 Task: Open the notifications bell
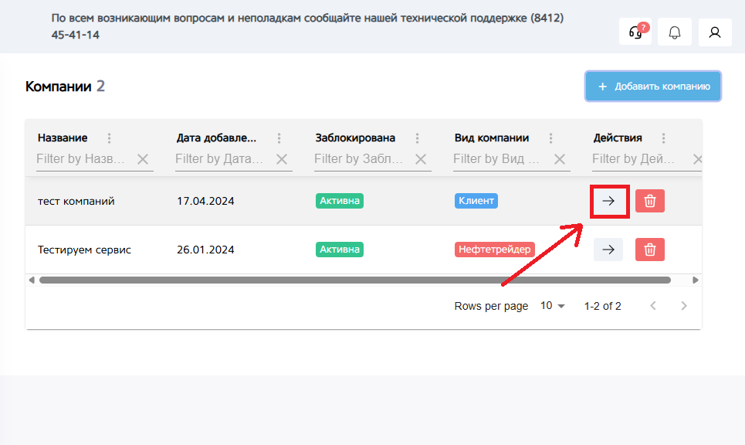pyautogui.click(x=675, y=32)
